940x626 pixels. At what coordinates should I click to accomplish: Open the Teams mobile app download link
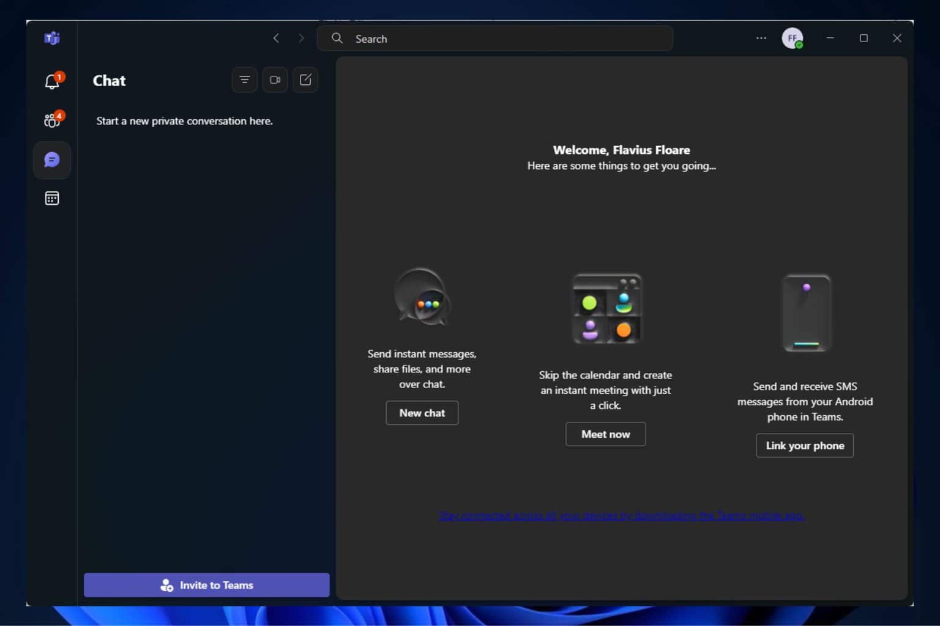(x=622, y=515)
